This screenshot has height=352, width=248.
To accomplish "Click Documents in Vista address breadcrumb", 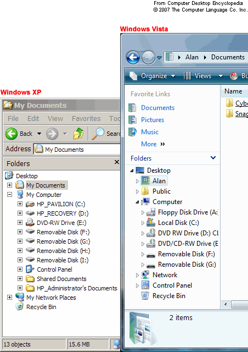I will (x=228, y=57).
